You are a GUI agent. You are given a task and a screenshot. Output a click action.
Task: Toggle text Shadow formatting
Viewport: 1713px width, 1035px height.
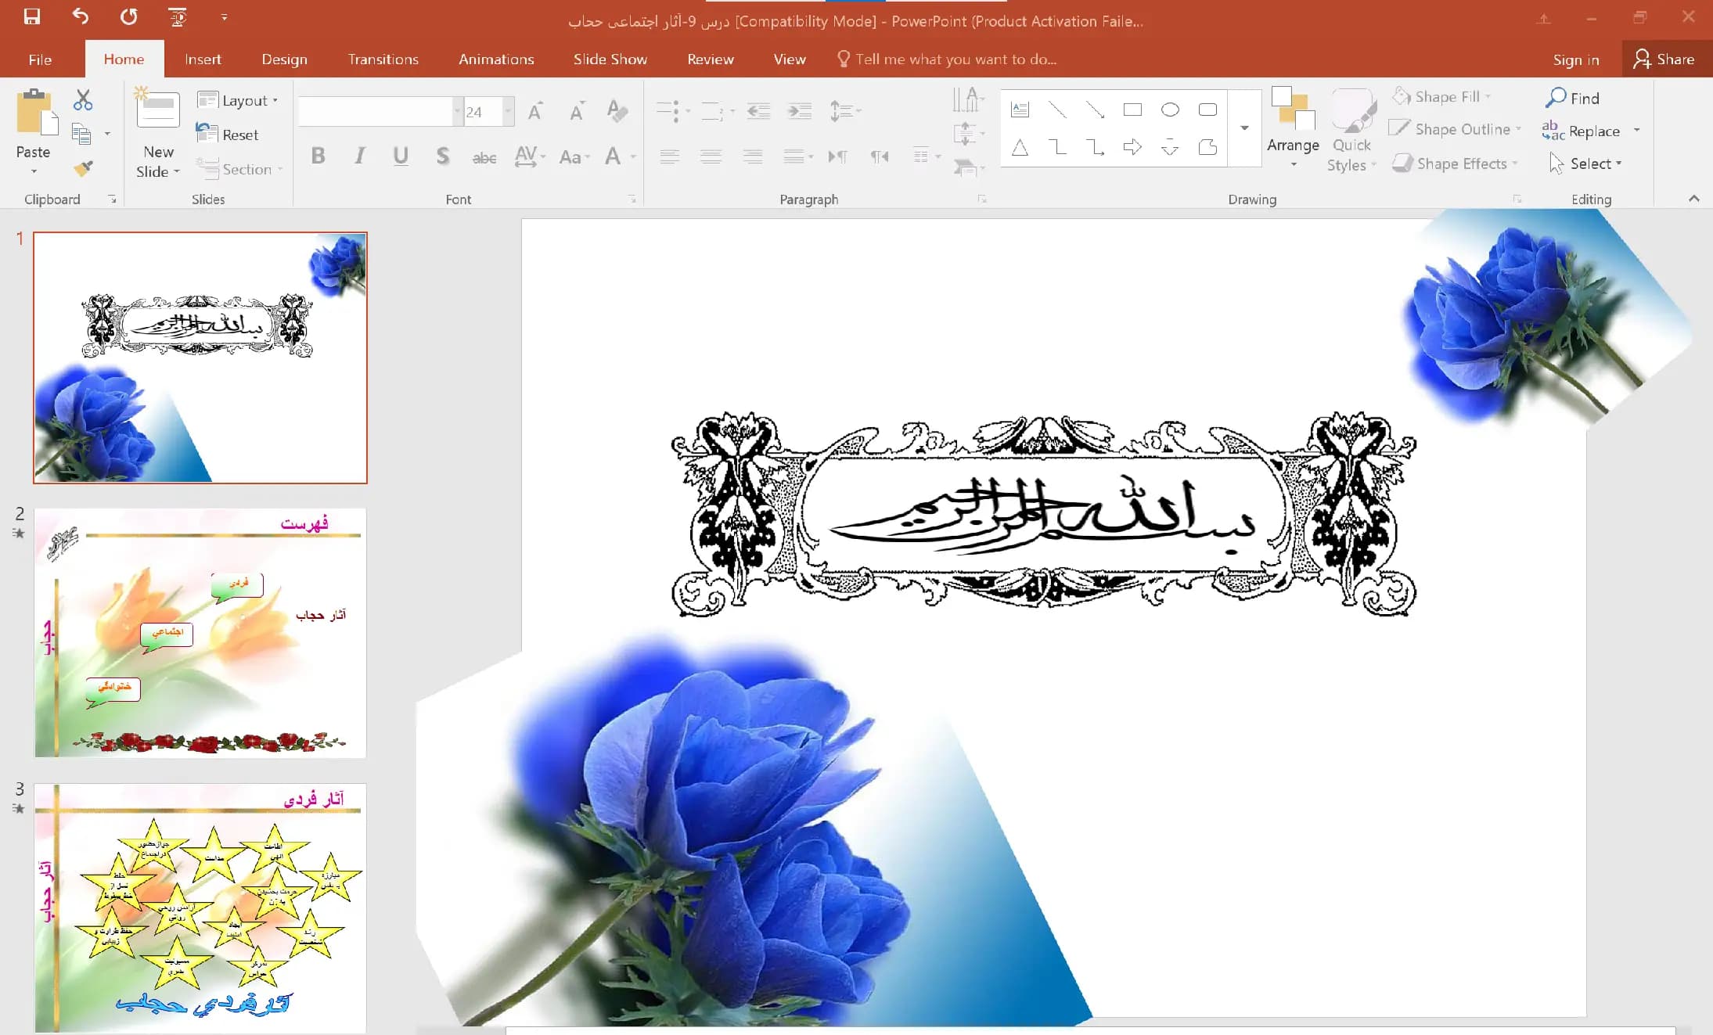[442, 156]
